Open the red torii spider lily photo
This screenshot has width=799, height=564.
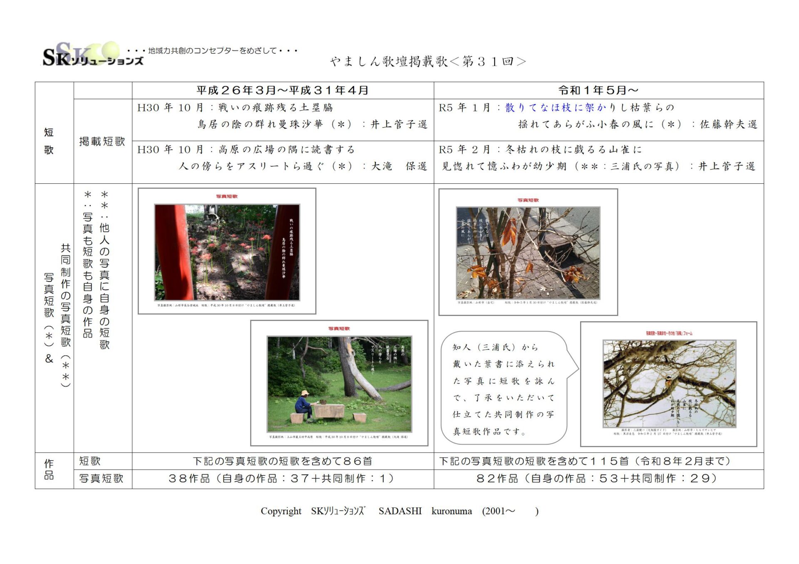click(x=227, y=252)
